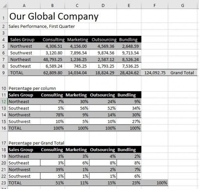199x189 pixels.
Task: Select the 23% total cell
Action: click(x=129, y=183)
